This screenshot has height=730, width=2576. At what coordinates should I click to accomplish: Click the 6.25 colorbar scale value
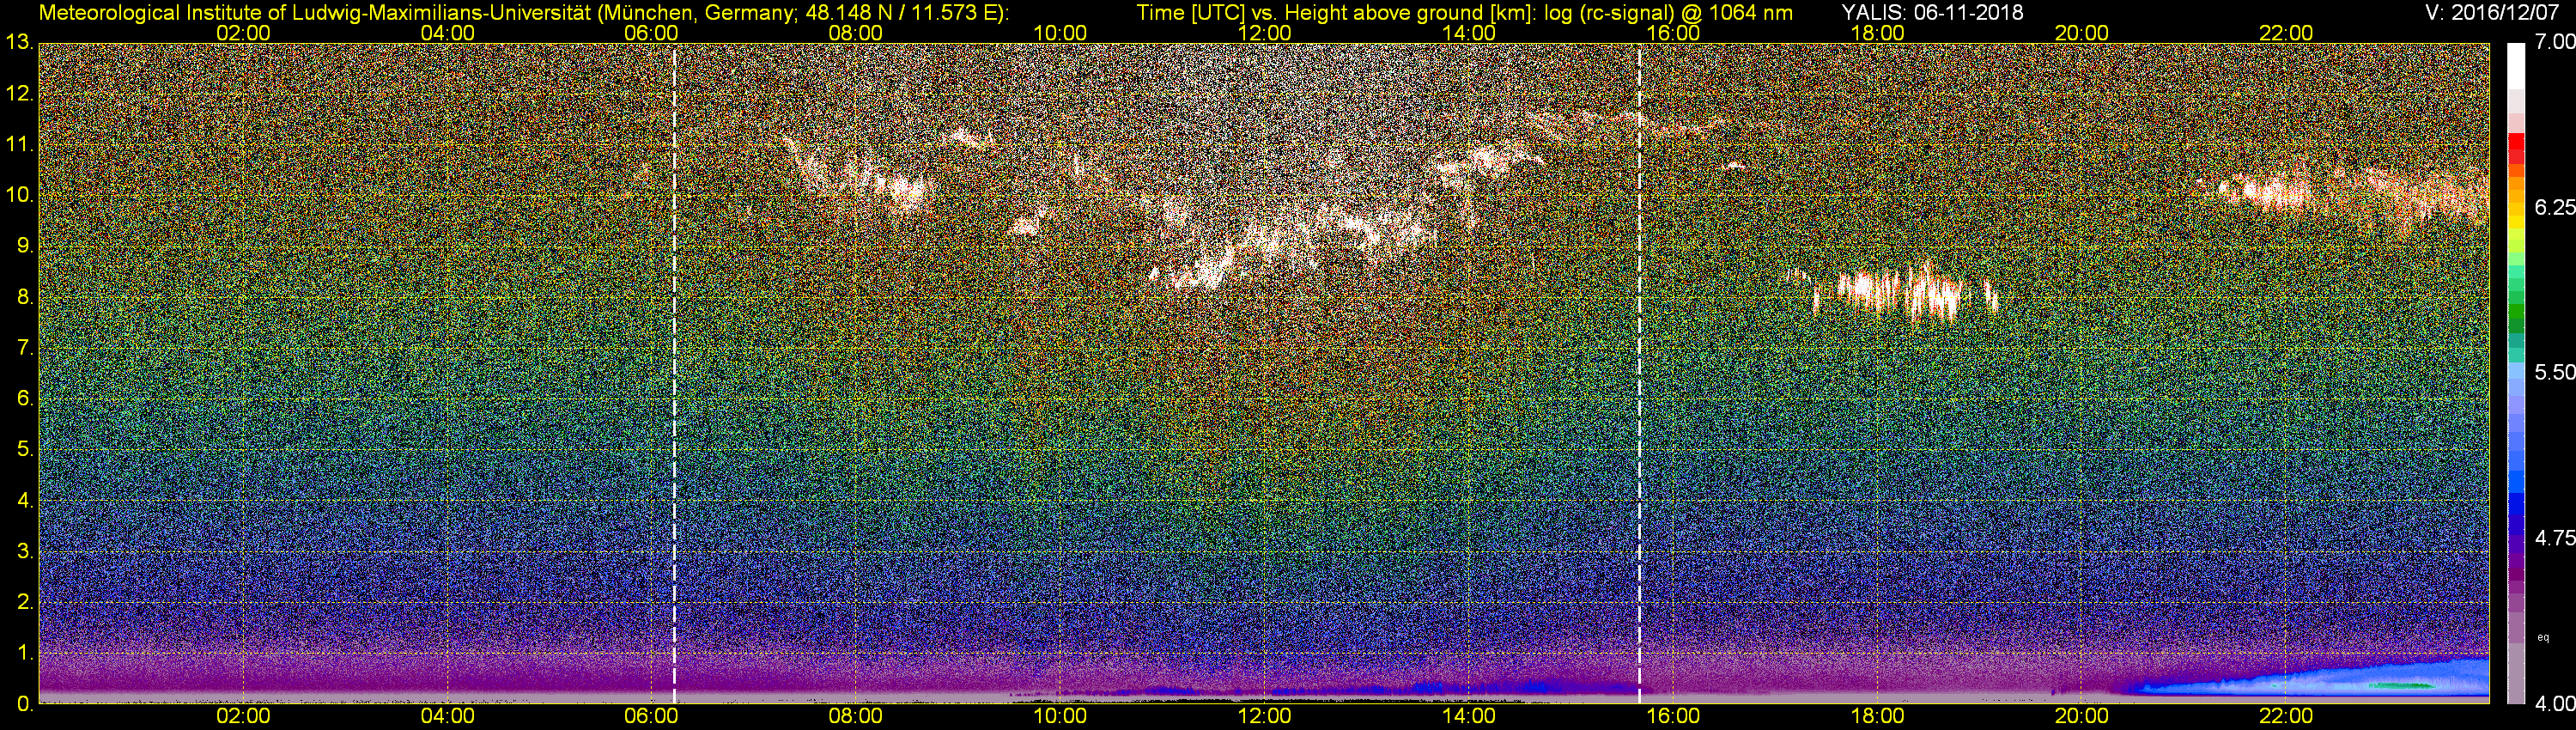2555,207
